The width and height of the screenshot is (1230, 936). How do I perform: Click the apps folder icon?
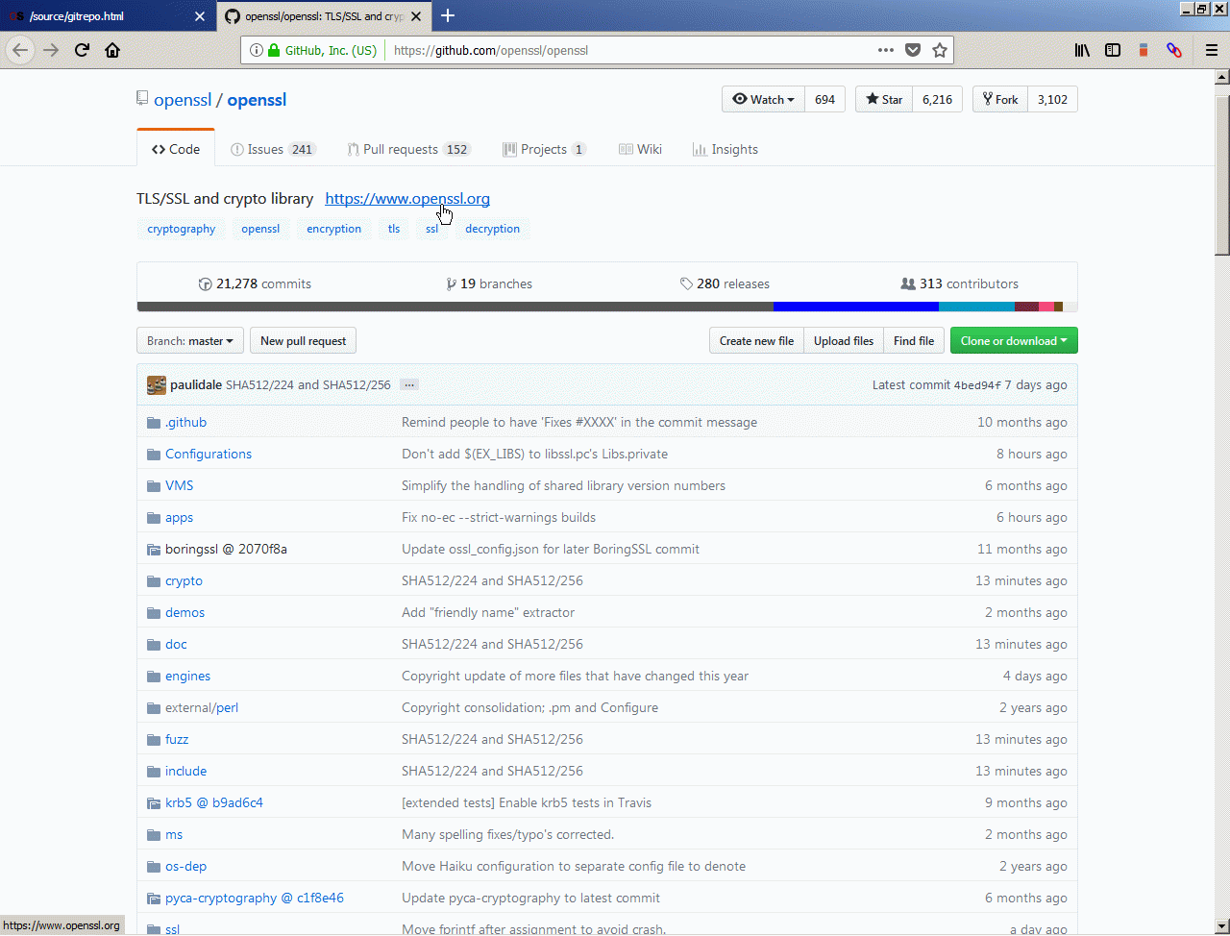tap(154, 518)
